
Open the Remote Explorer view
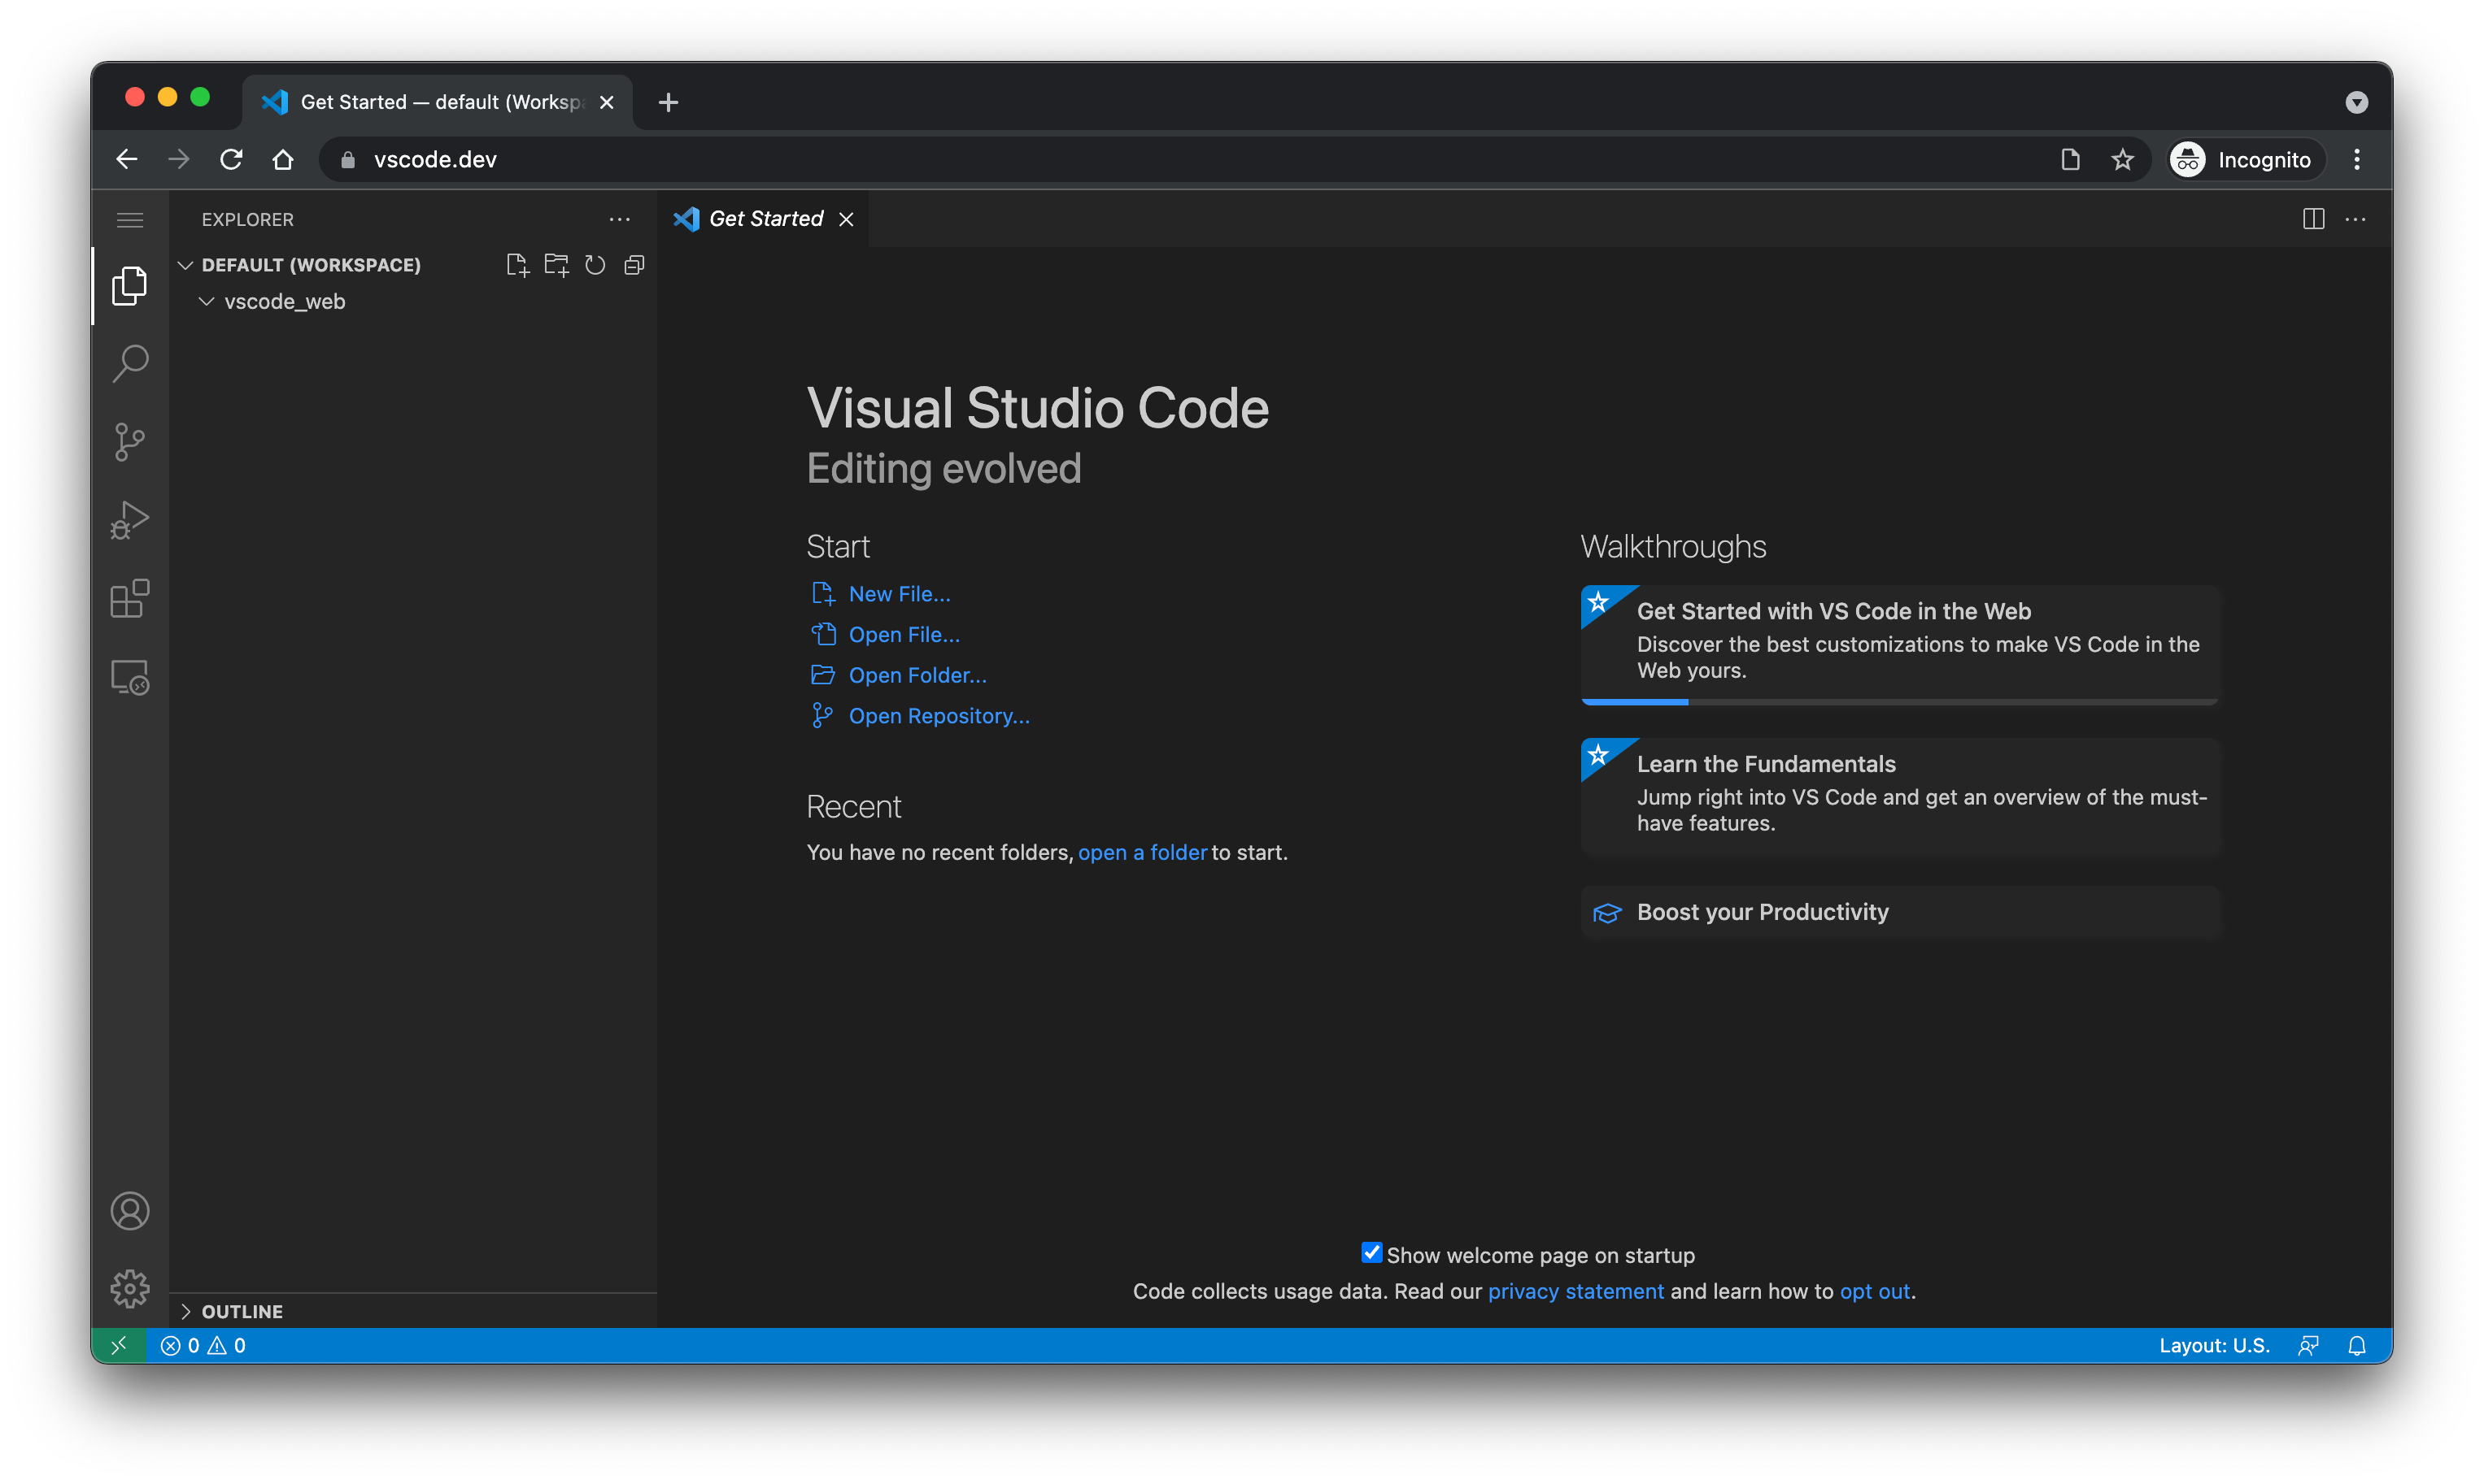(130, 678)
